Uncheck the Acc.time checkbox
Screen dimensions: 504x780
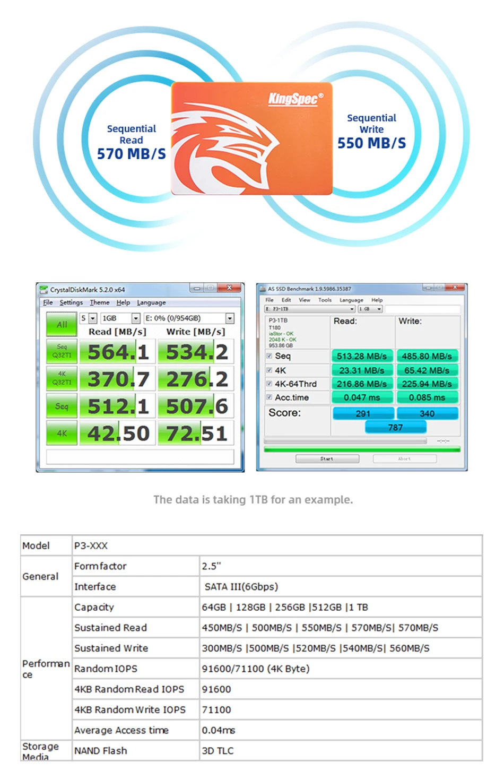point(270,397)
